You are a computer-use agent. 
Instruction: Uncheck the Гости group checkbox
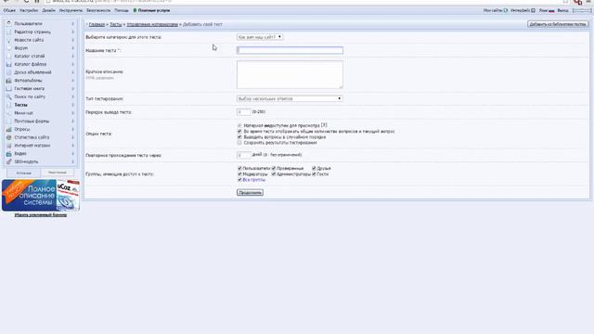[314, 174]
